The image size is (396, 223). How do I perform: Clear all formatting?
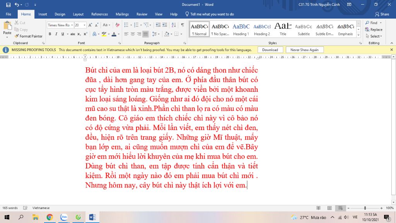[x=118, y=25]
